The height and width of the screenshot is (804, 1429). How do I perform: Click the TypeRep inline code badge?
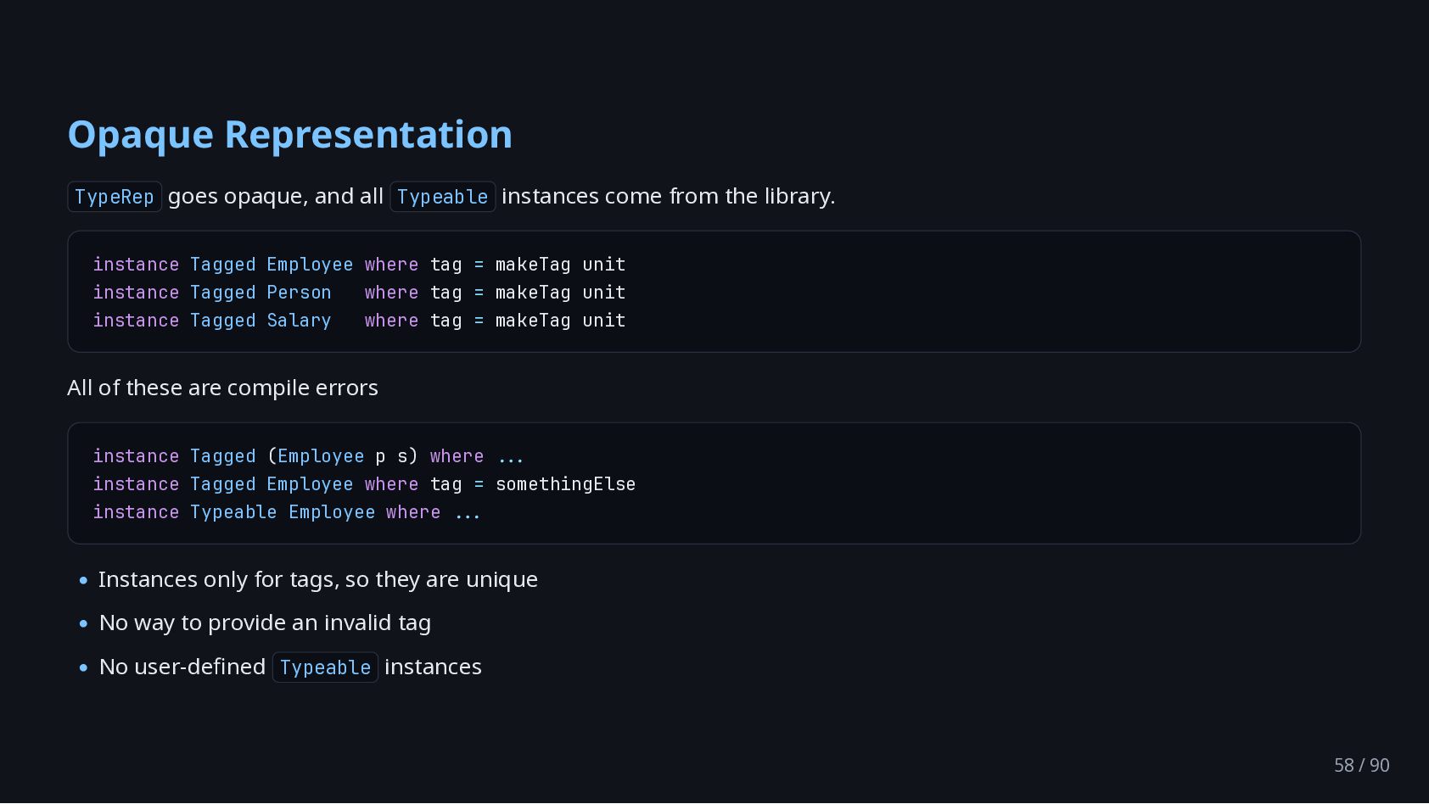115,197
